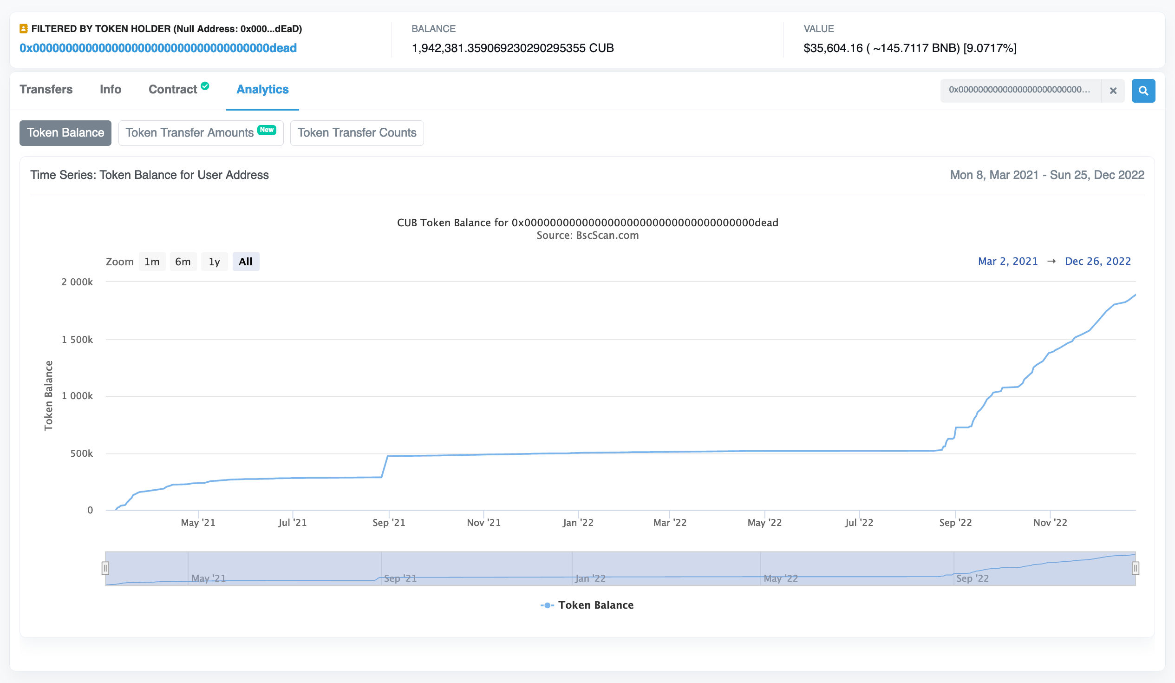Grab the right navigator range handle
1175x683 pixels.
(x=1136, y=568)
